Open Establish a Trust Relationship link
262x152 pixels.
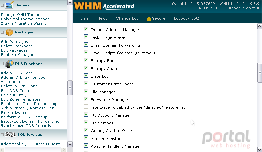(29, 106)
